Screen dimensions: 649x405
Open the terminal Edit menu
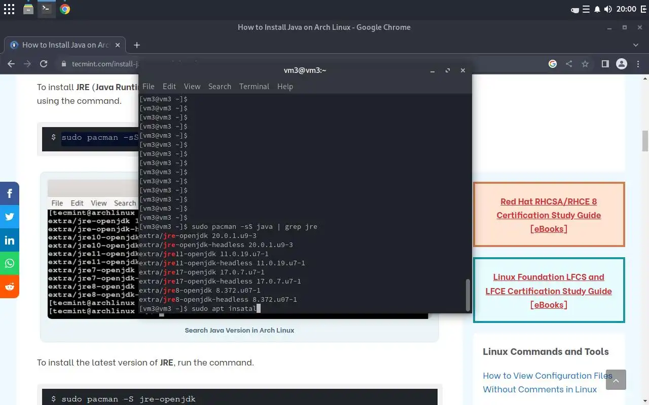[x=169, y=87]
